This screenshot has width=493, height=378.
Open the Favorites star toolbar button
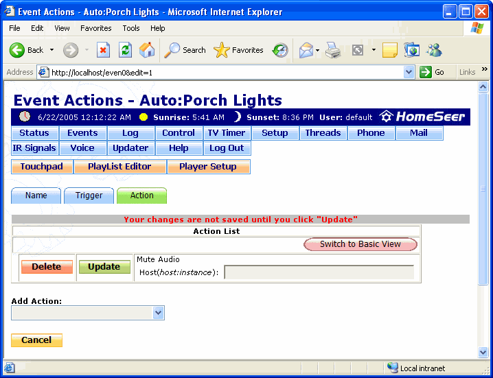[x=238, y=50]
